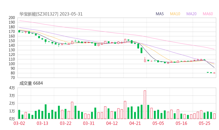Click the 03-13 date axis label

[42, 123]
